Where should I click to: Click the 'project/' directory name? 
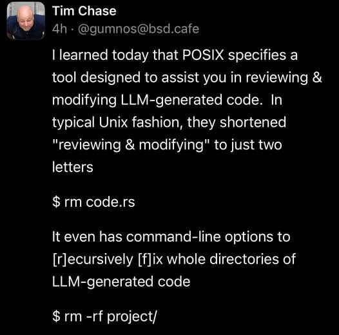(x=132, y=317)
